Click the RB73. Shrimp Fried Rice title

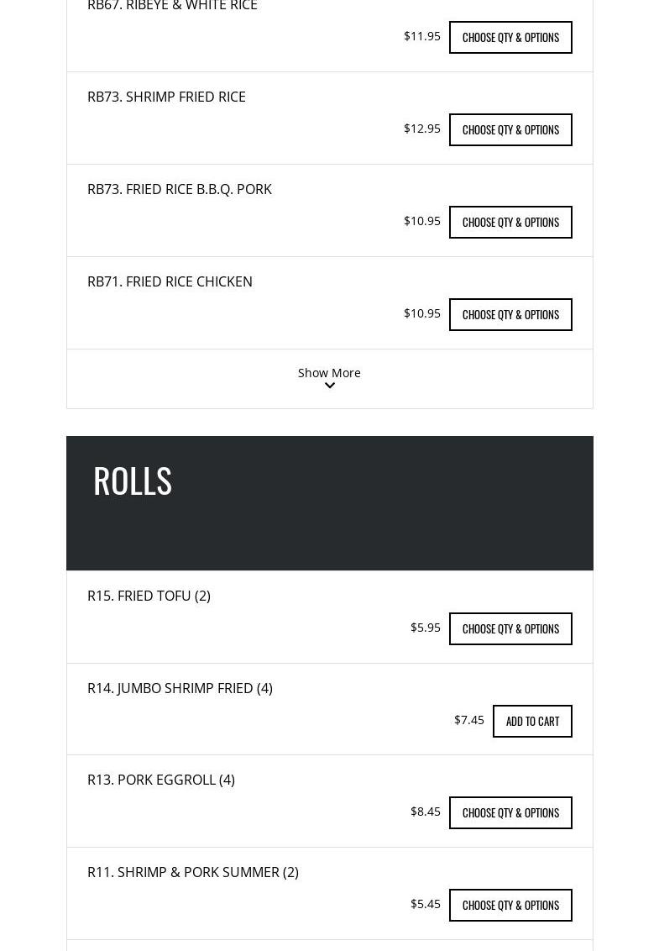coord(166,97)
